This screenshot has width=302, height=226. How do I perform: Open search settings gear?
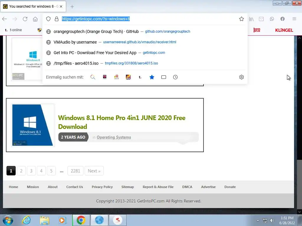(241, 77)
